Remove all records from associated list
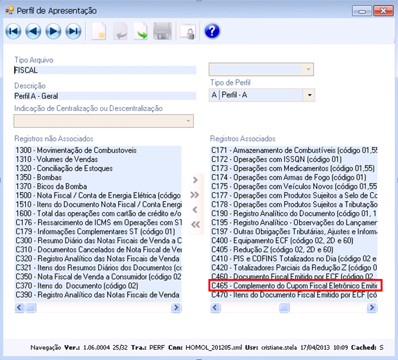The image size is (398, 360). [x=196, y=224]
